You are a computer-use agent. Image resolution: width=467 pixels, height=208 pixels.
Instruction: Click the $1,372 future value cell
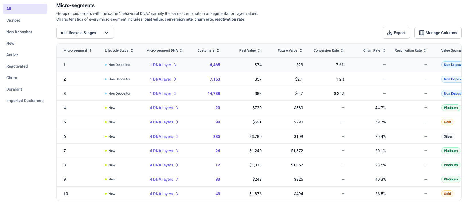click(297, 151)
